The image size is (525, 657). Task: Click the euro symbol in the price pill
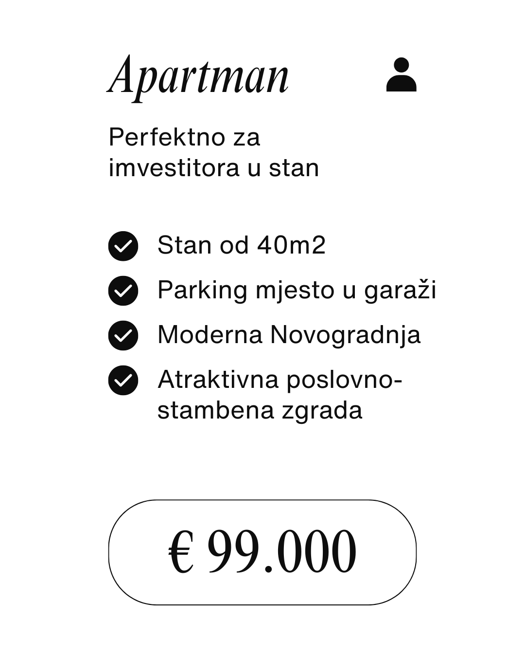pyautogui.click(x=181, y=552)
